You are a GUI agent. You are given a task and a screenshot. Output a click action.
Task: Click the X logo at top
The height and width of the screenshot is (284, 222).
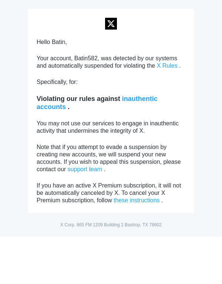(111, 24)
